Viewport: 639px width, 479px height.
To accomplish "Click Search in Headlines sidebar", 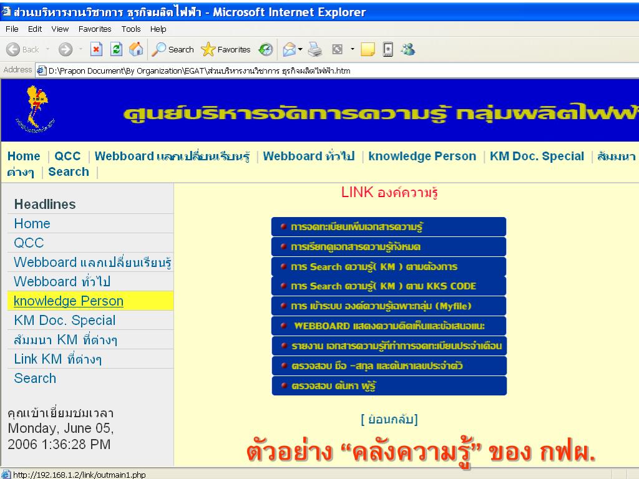I will pyautogui.click(x=35, y=379).
